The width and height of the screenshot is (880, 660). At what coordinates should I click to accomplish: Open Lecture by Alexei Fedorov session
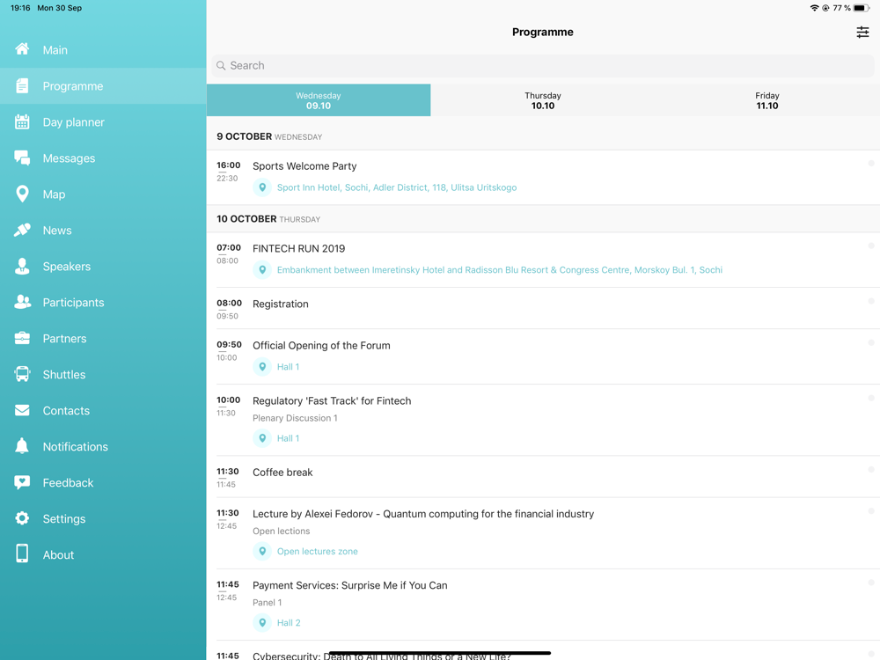pos(543,533)
